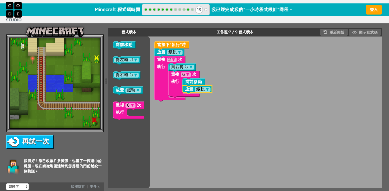389x191 pixels.
Task: Click the resize grip between game and toolbox
Action: point(106,81)
